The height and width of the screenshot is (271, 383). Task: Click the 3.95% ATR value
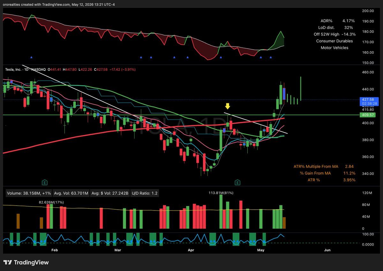click(x=349, y=180)
